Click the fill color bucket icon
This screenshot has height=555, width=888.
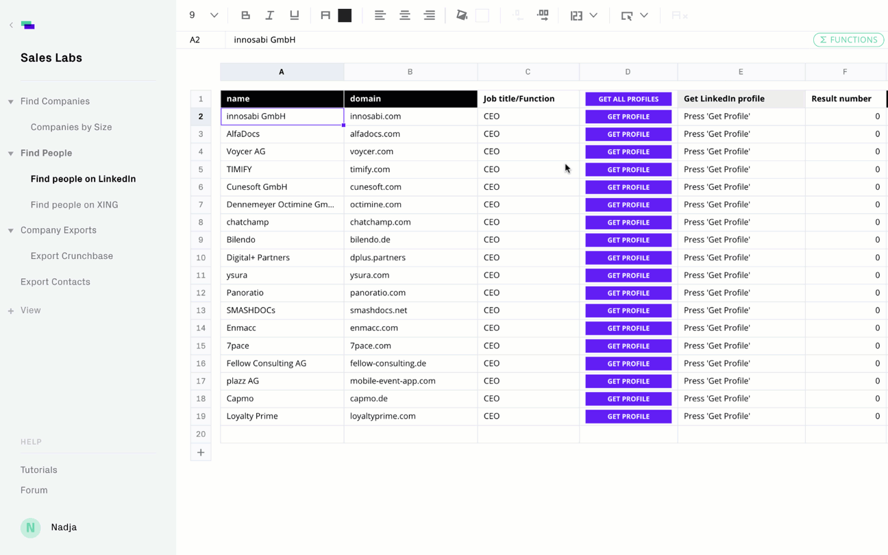[462, 15]
